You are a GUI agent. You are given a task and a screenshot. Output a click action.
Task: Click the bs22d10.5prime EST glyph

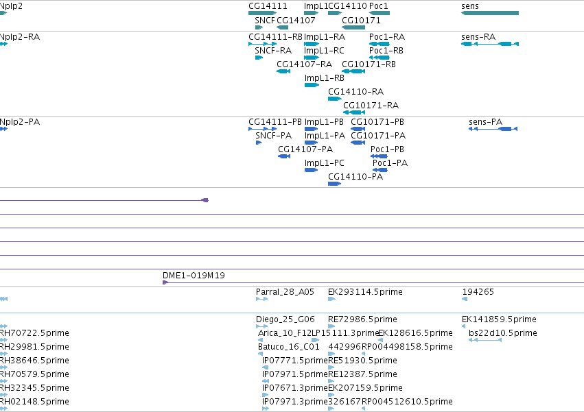pyautogui.click(x=485, y=340)
